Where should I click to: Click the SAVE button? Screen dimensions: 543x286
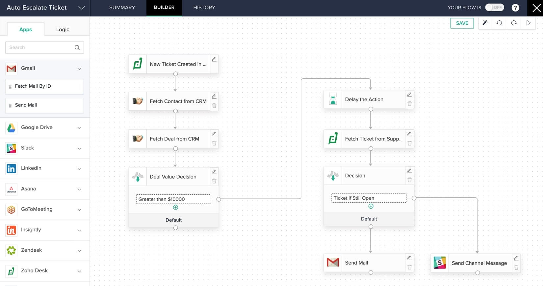[x=462, y=23]
